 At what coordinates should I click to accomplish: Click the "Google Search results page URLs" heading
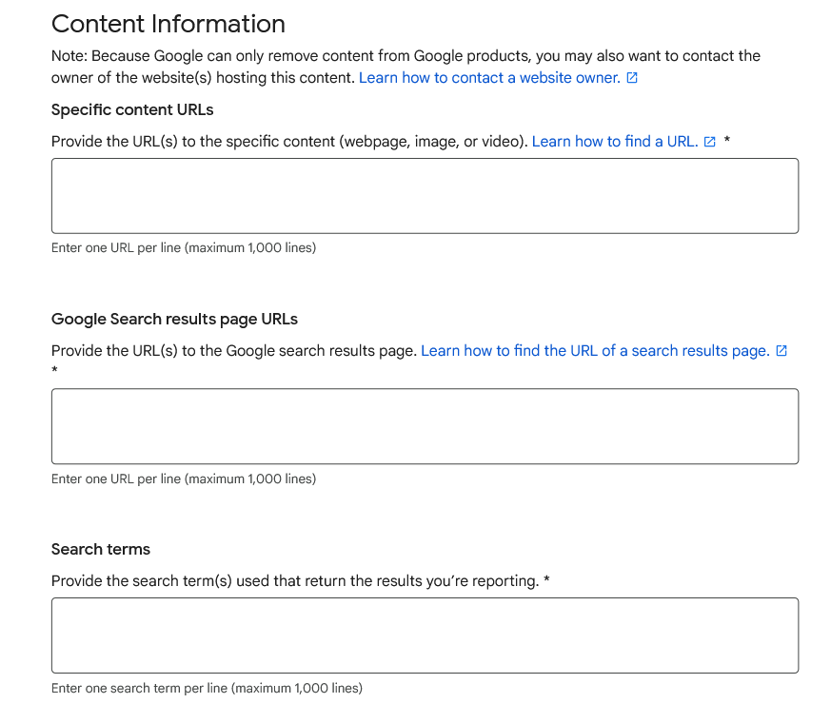pyautogui.click(x=174, y=319)
